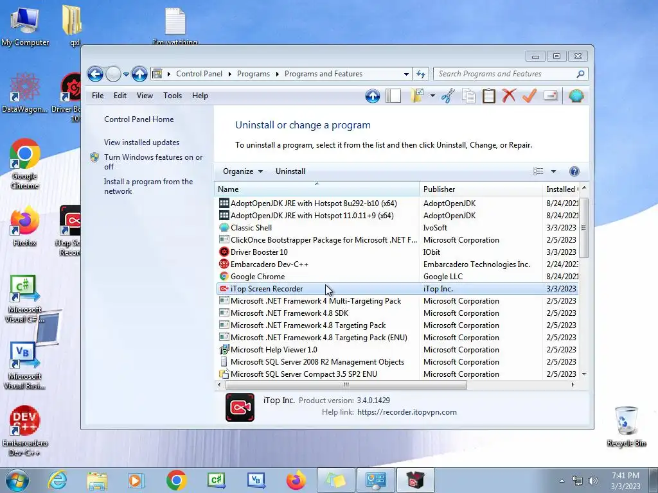Click the folder options toolbar icon

tap(417, 96)
